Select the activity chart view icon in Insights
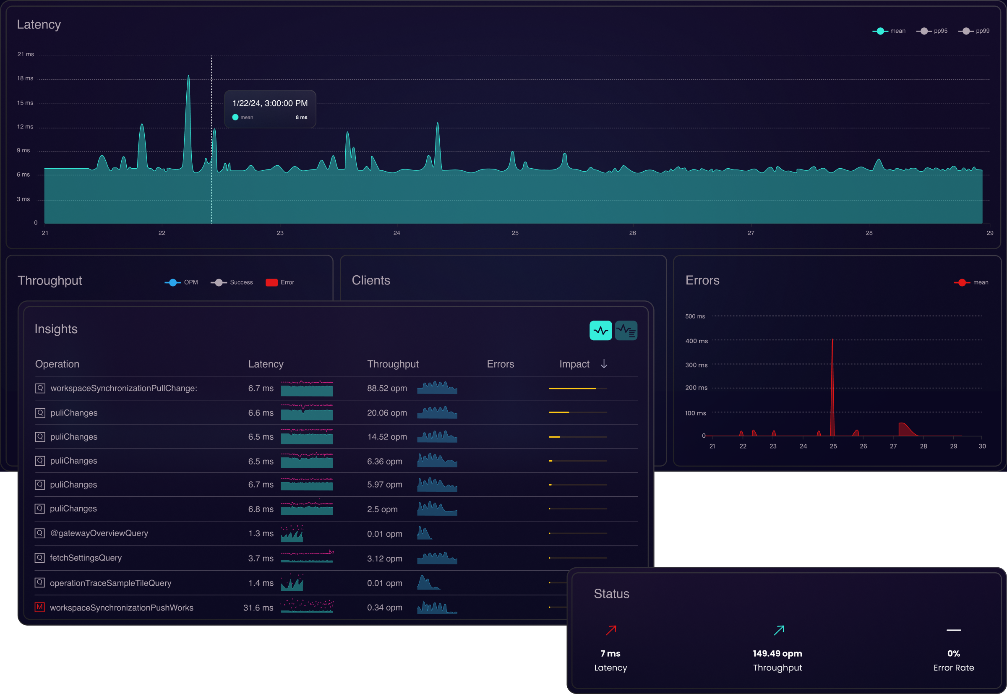This screenshot has width=1007, height=694. point(600,331)
